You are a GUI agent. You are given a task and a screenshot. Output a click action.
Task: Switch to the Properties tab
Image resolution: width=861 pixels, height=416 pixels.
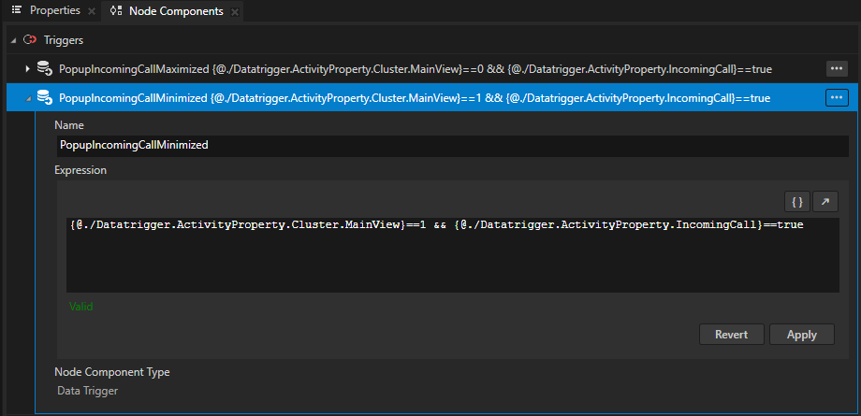[47, 11]
